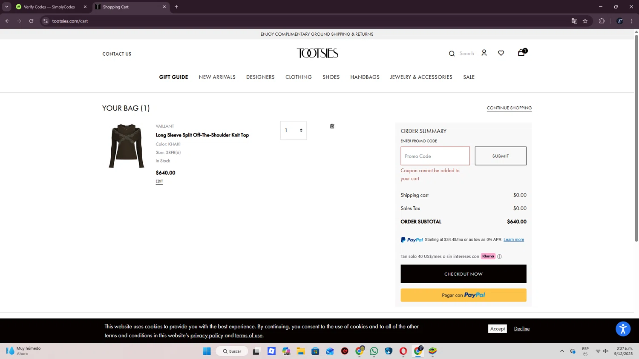
Task: Open the quantity stepper for the item
Action: click(x=294, y=130)
